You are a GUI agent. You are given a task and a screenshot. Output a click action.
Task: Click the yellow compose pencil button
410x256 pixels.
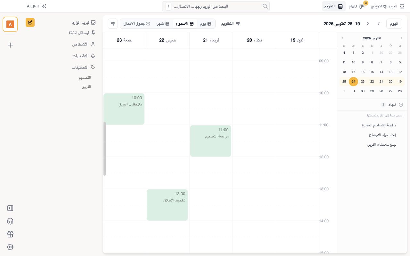click(x=30, y=22)
